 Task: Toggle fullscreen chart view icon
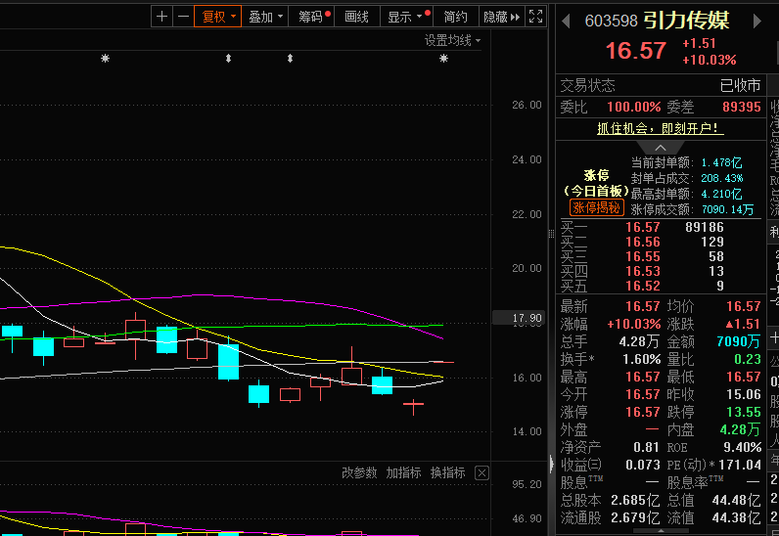click(x=535, y=17)
